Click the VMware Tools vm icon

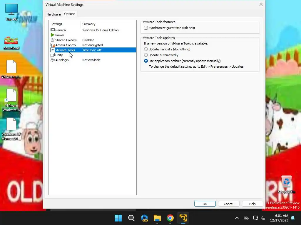click(52, 50)
